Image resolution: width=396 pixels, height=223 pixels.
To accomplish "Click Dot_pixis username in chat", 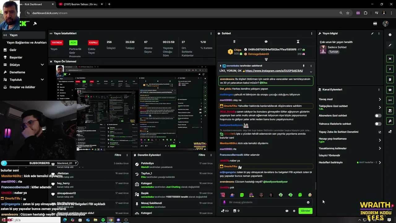I will pyautogui.click(x=226, y=89).
